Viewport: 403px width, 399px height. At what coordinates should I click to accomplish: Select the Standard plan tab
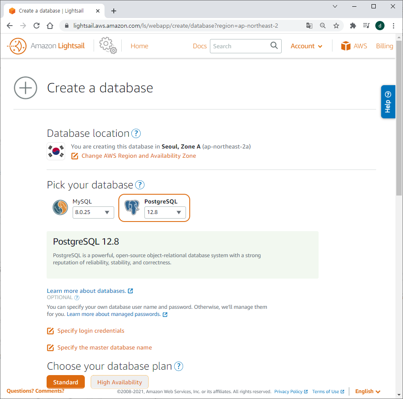(65, 382)
